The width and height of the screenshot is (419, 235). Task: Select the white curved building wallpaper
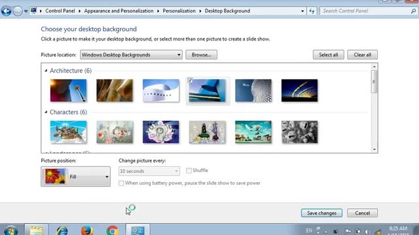click(161, 91)
